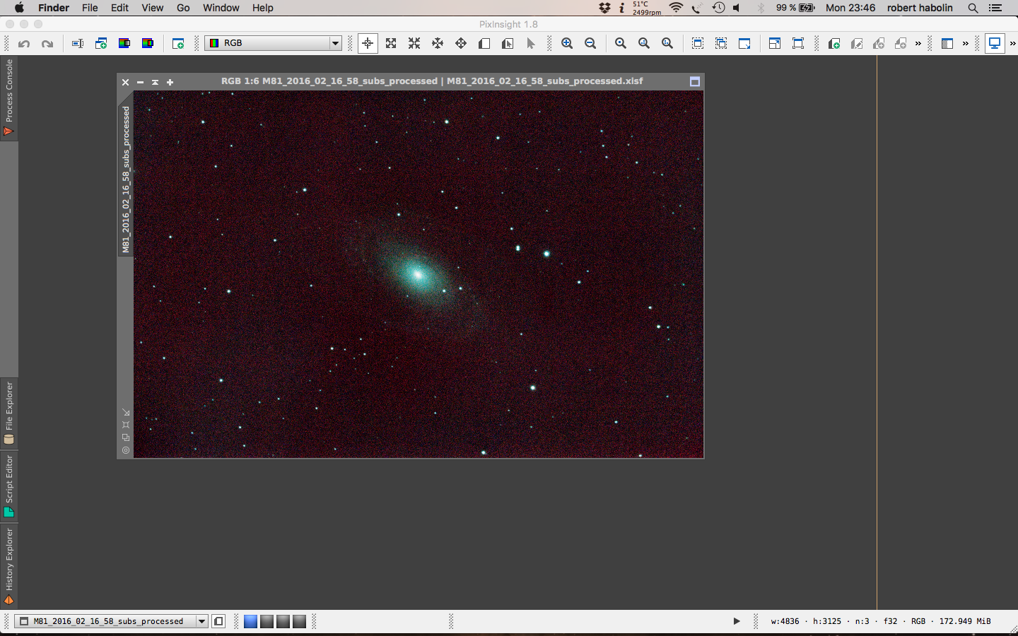Viewport: 1018px width, 636px height.
Task: Click the duplicate image icon with green plus
Action: (101, 44)
